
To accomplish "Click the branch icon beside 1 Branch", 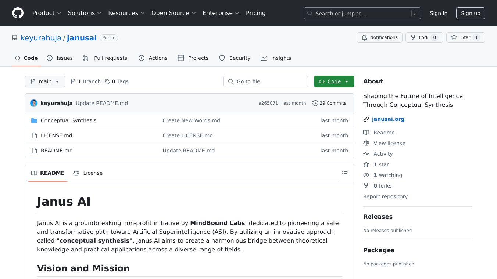I will [73, 81].
